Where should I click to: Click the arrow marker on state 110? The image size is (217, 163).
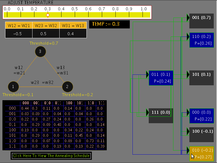(188, 37)
